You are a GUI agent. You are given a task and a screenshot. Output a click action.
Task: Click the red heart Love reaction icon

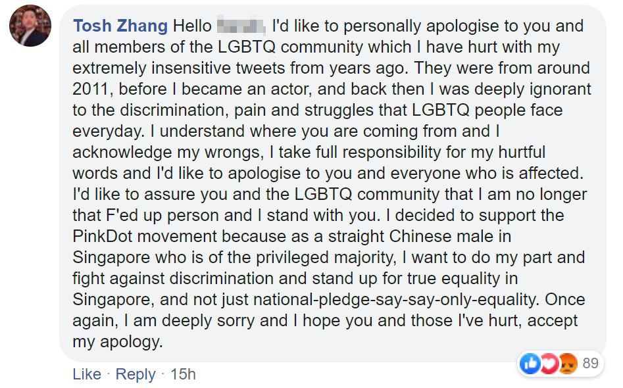pyautogui.click(x=548, y=362)
